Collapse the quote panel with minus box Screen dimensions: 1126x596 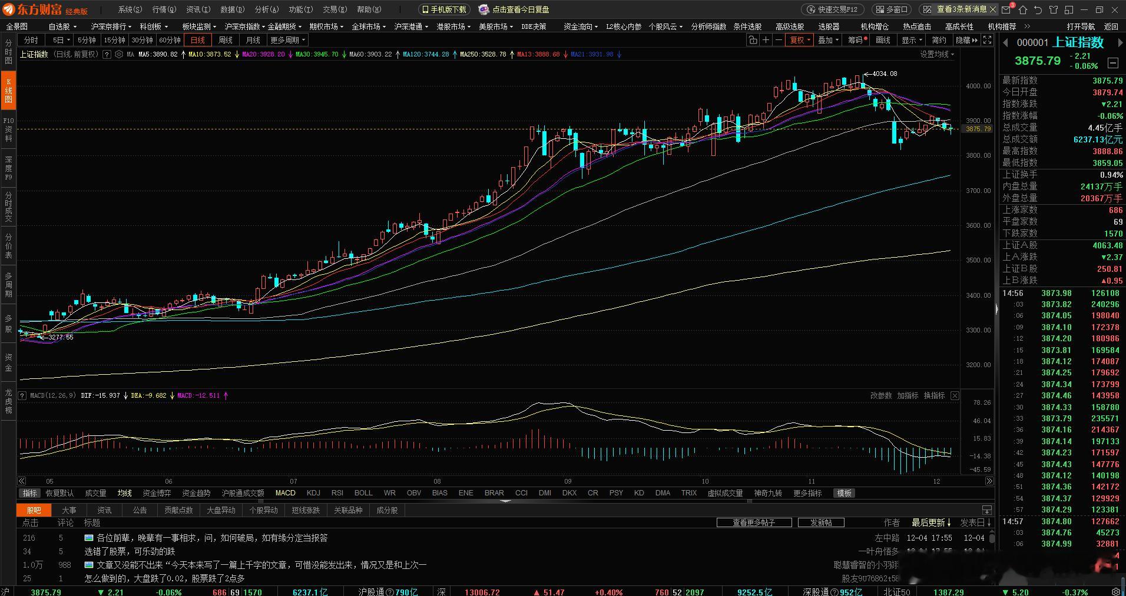(x=1113, y=62)
